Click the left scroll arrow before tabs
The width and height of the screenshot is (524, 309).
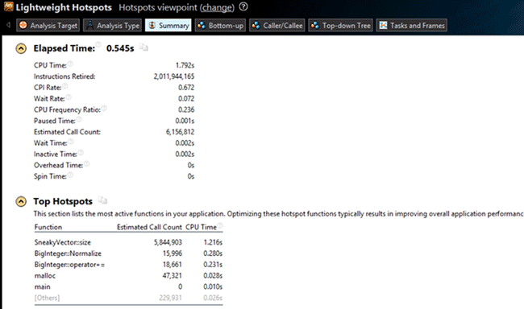tap(8, 25)
